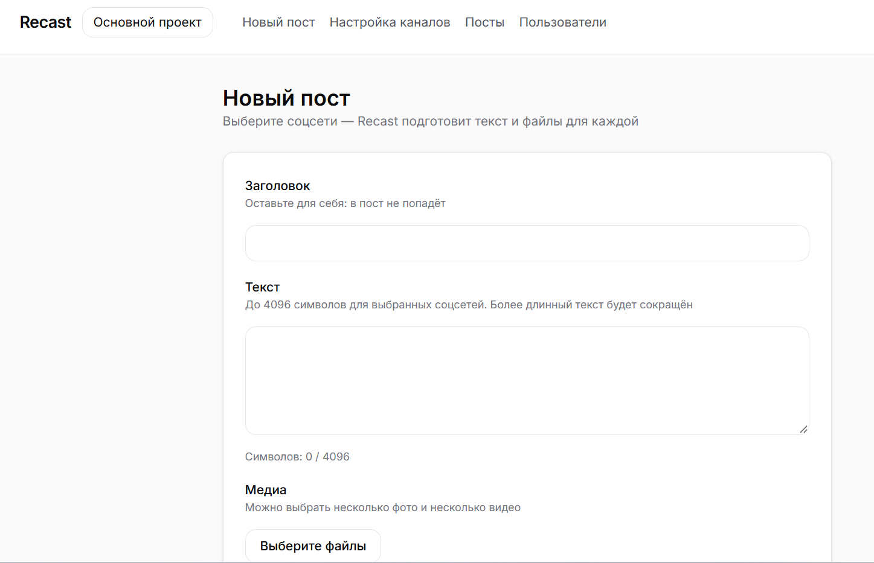Click the Выберите файлы button
Image resolution: width=874 pixels, height=563 pixels.
[x=313, y=546]
